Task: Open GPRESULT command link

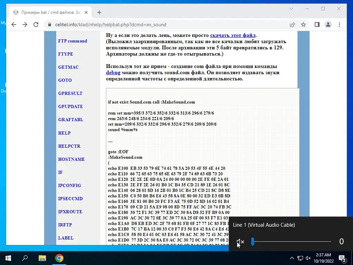Action: click(70, 93)
